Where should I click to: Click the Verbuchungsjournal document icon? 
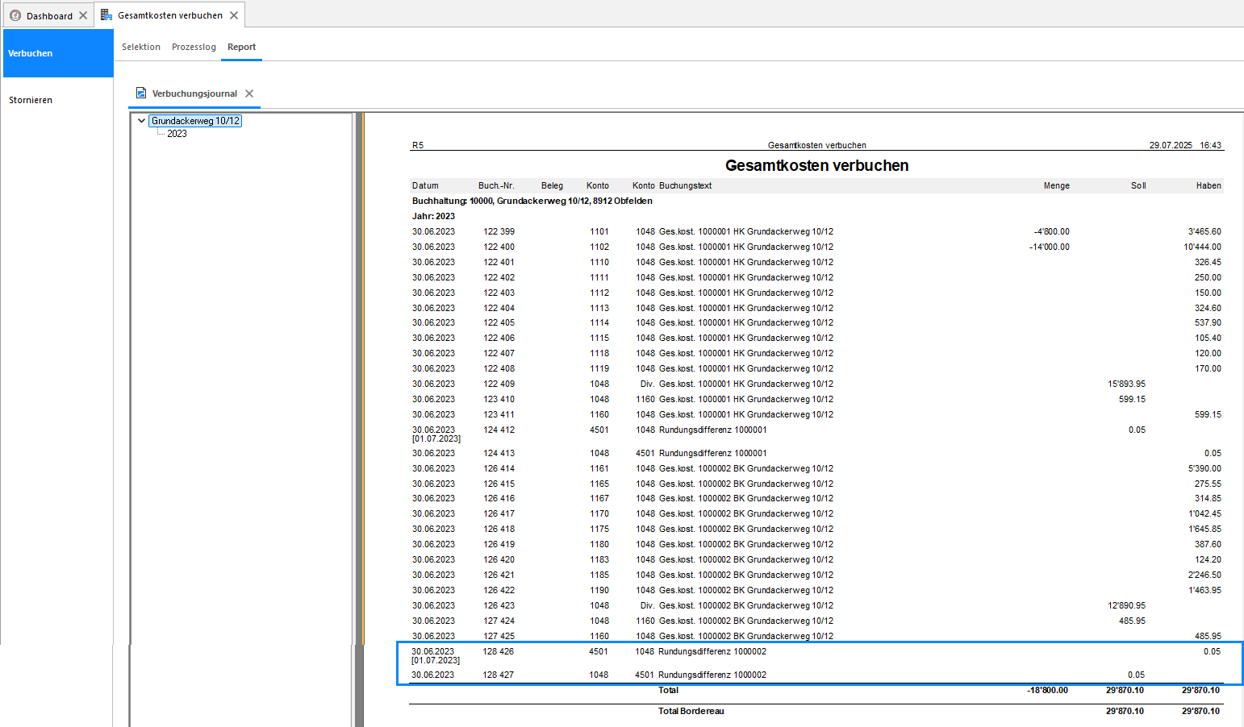click(141, 93)
